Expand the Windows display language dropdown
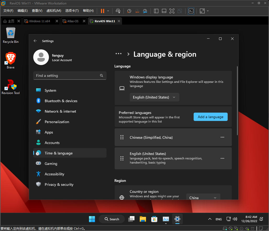Viewport: 269px width, 231px height. click(154, 97)
